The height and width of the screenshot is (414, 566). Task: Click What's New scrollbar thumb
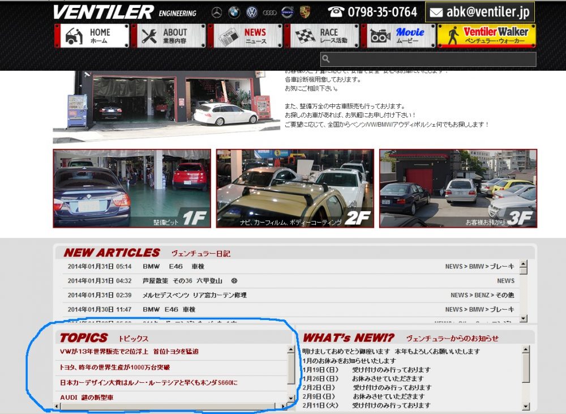point(526,368)
